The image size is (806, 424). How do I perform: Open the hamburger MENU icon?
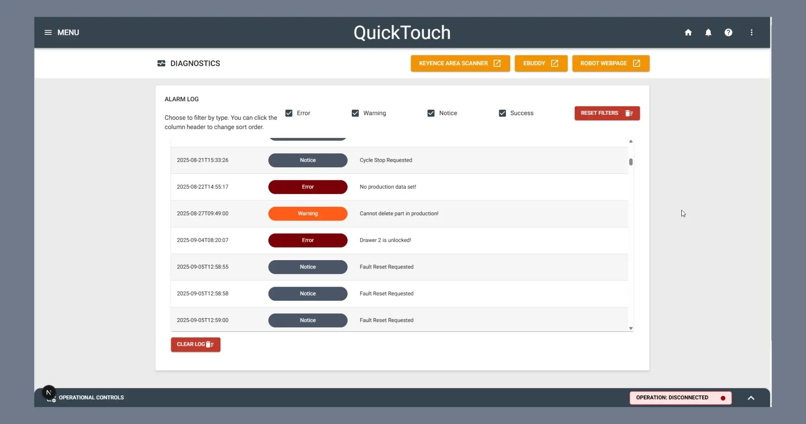pos(48,32)
